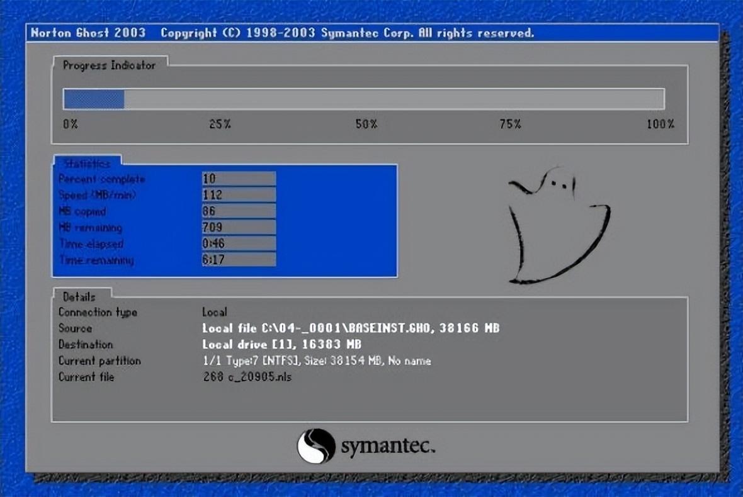Click the Source file path BASEINST.GHO
743x497 pixels.
pos(351,328)
